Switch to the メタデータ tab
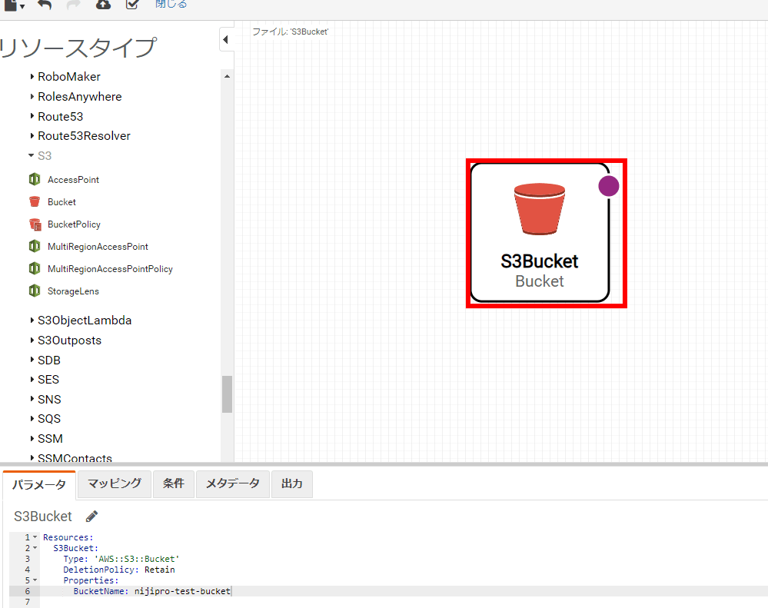Image resolution: width=768 pixels, height=608 pixels. [x=233, y=483]
